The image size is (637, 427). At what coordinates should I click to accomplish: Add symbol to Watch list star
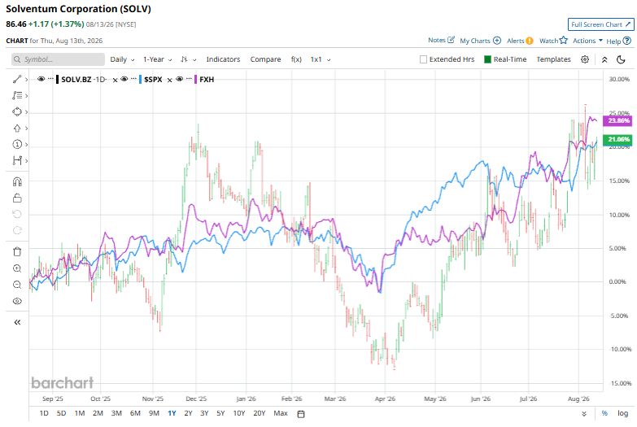pos(553,40)
